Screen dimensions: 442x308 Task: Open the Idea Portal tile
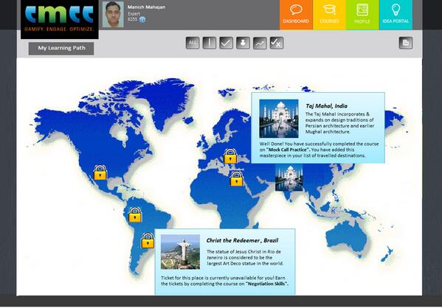click(396, 15)
